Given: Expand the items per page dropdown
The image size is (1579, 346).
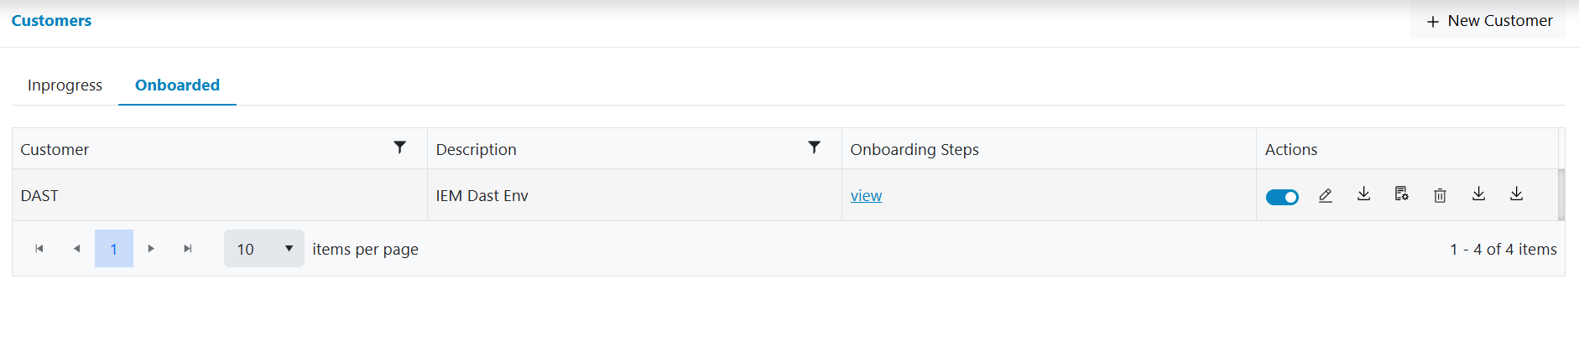Looking at the screenshot, I should click(263, 249).
